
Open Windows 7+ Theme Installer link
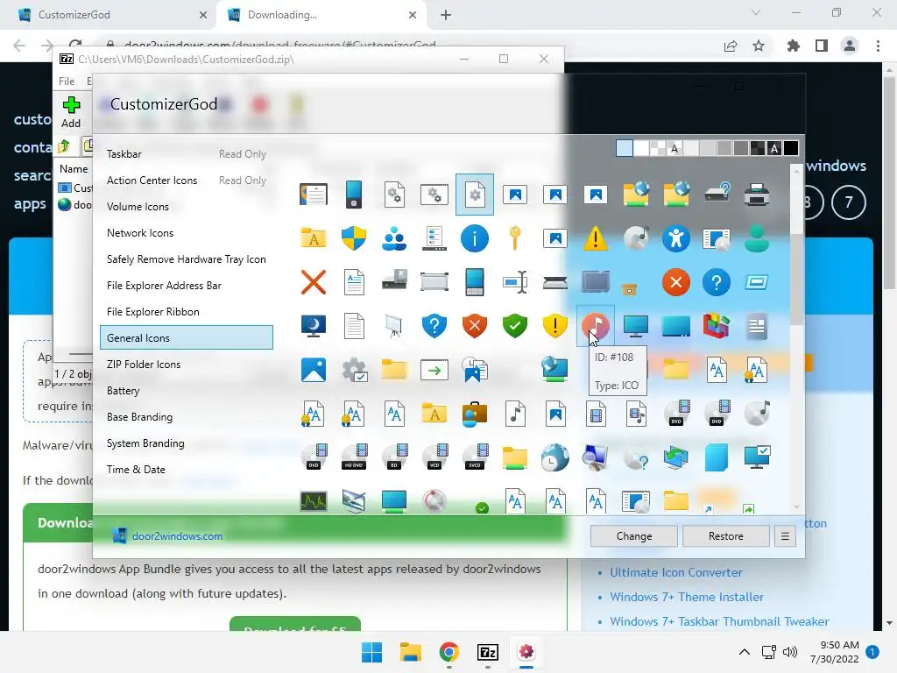click(687, 597)
